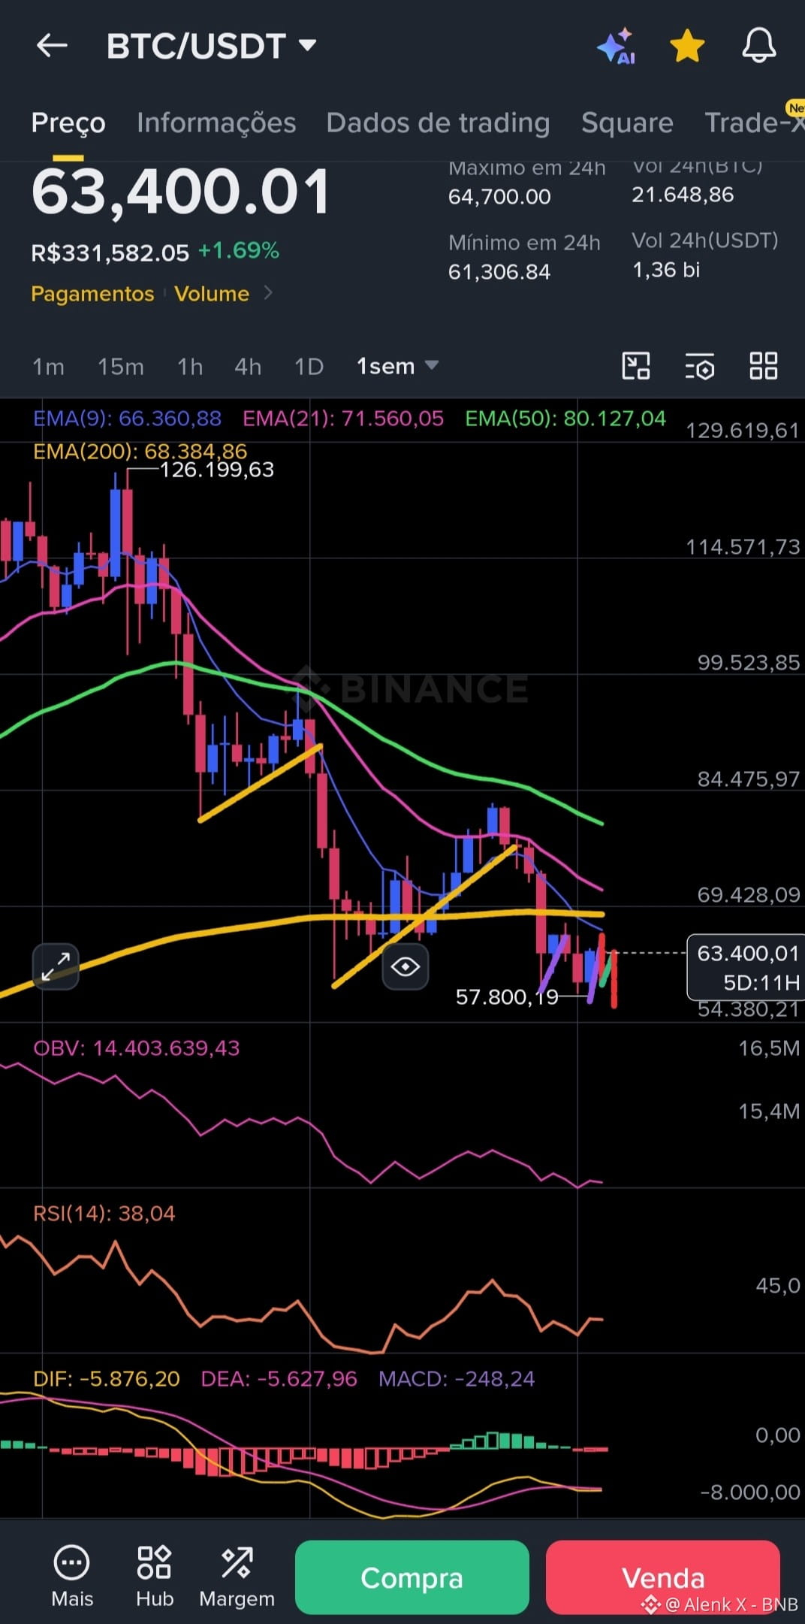The image size is (805, 1624).
Task: Select the OBV indicator label
Action: [x=137, y=1048]
